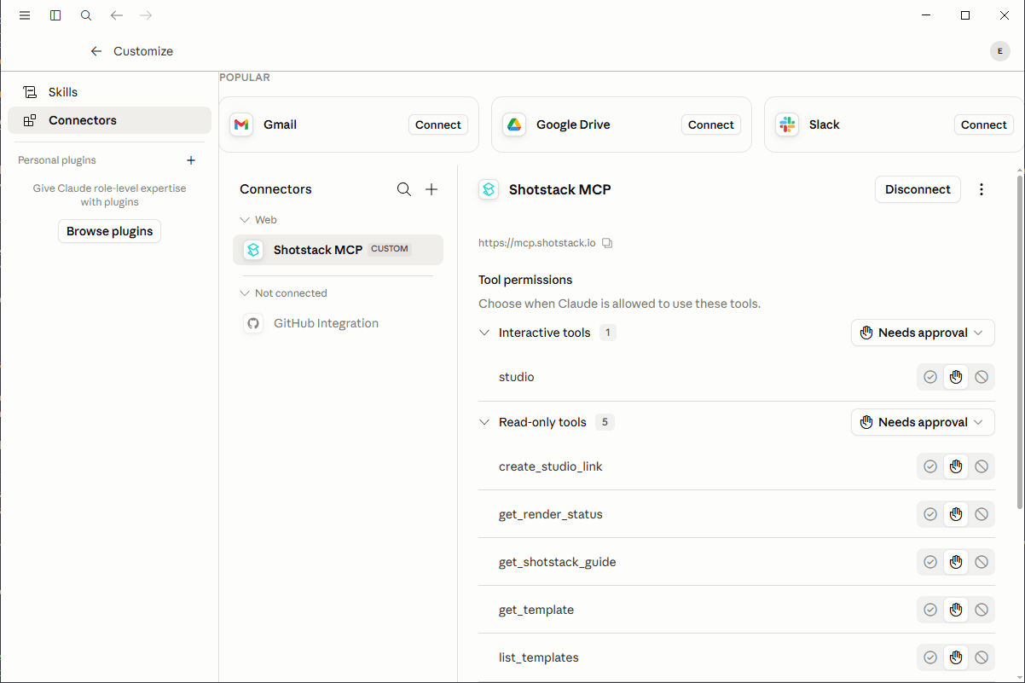Viewport: 1025px width, 683px height.
Task: Open Interactive tools Needs approval dropdown
Action: click(x=923, y=333)
